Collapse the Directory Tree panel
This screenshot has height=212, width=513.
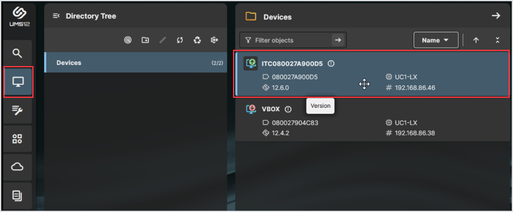[x=56, y=16]
